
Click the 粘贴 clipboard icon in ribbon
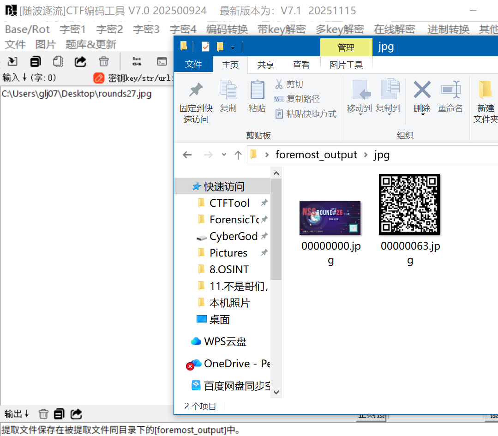(257, 90)
